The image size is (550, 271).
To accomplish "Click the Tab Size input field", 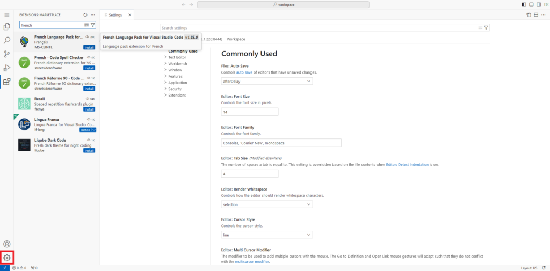I will tap(250, 173).
